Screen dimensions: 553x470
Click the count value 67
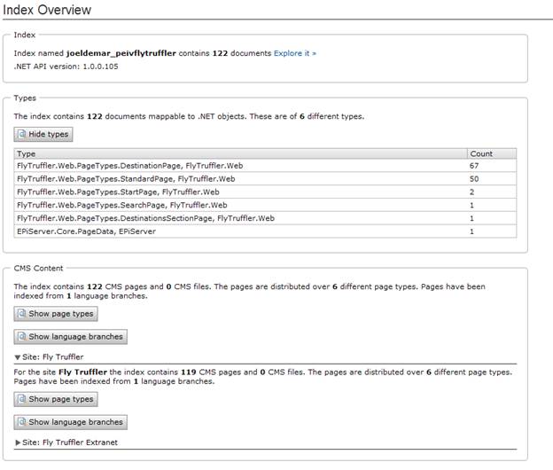pos(475,166)
